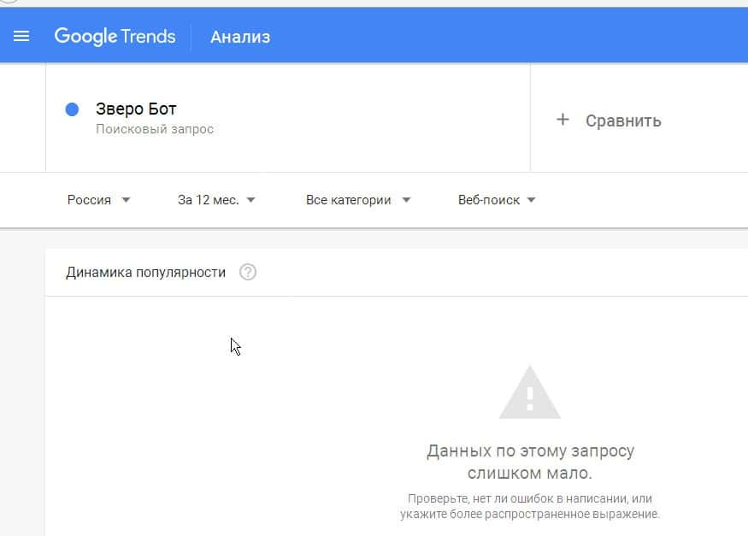Viewport: 748px width, 536px height.
Task: Expand the За 12 мес. period selector
Action: pos(208,200)
